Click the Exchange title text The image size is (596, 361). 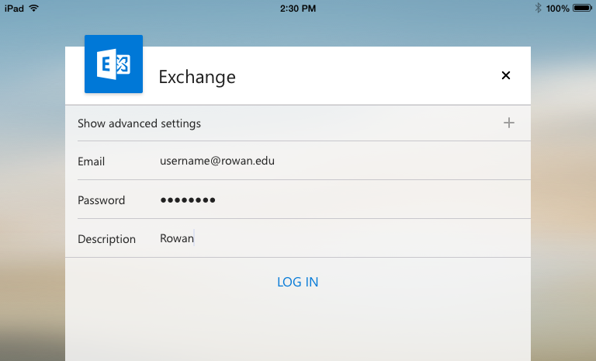197,77
